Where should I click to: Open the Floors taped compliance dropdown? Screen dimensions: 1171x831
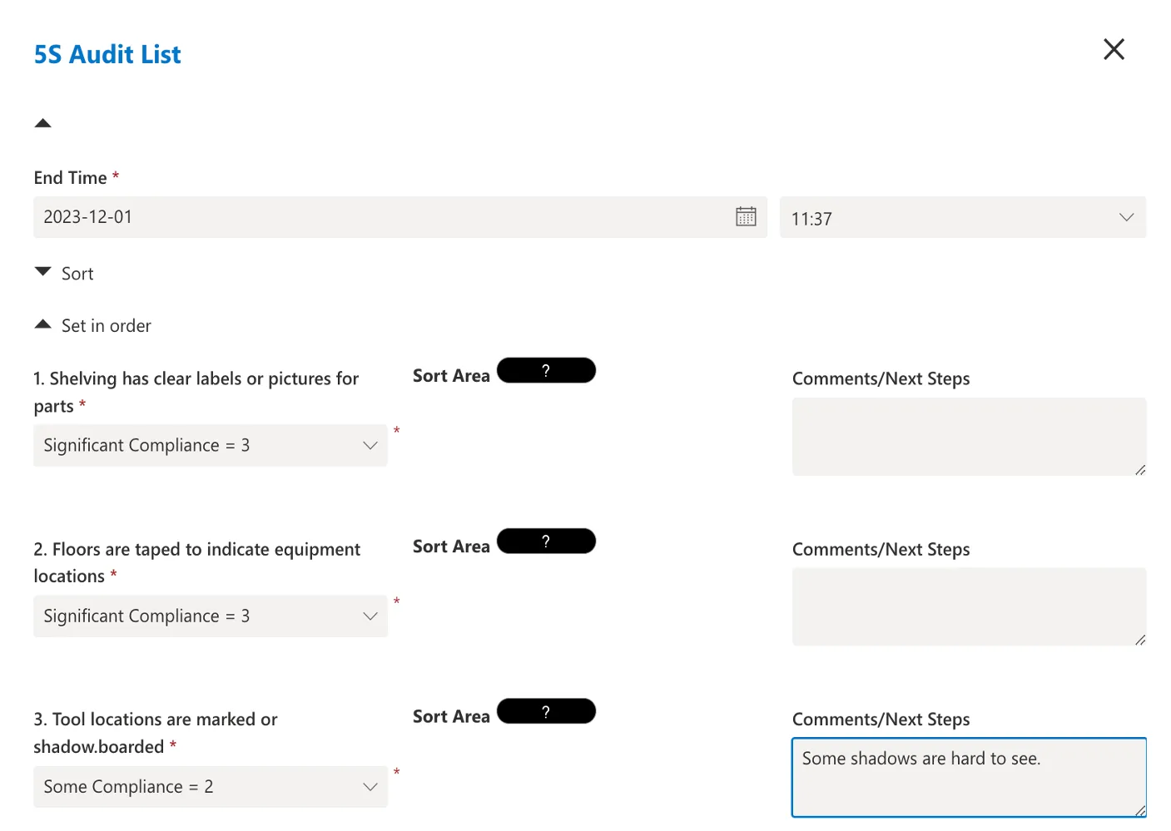coord(211,616)
